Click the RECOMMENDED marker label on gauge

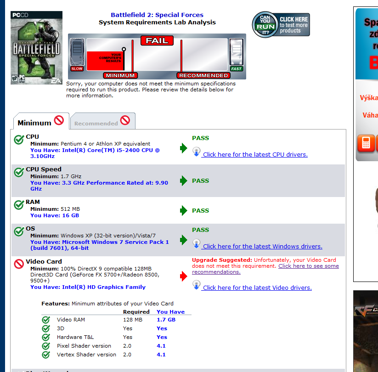coord(203,75)
